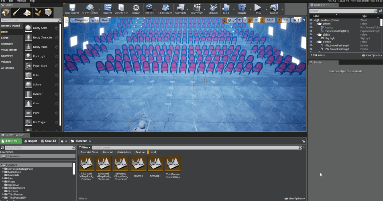Toggle visibility of ExponentialHeightFog actor
The width and height of the screenshot is (383, 201).
[311, 31]
